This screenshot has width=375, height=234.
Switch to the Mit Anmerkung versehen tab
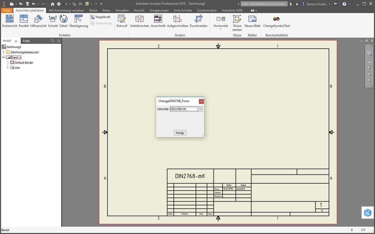pyautogui.click(x=66, y=10)
